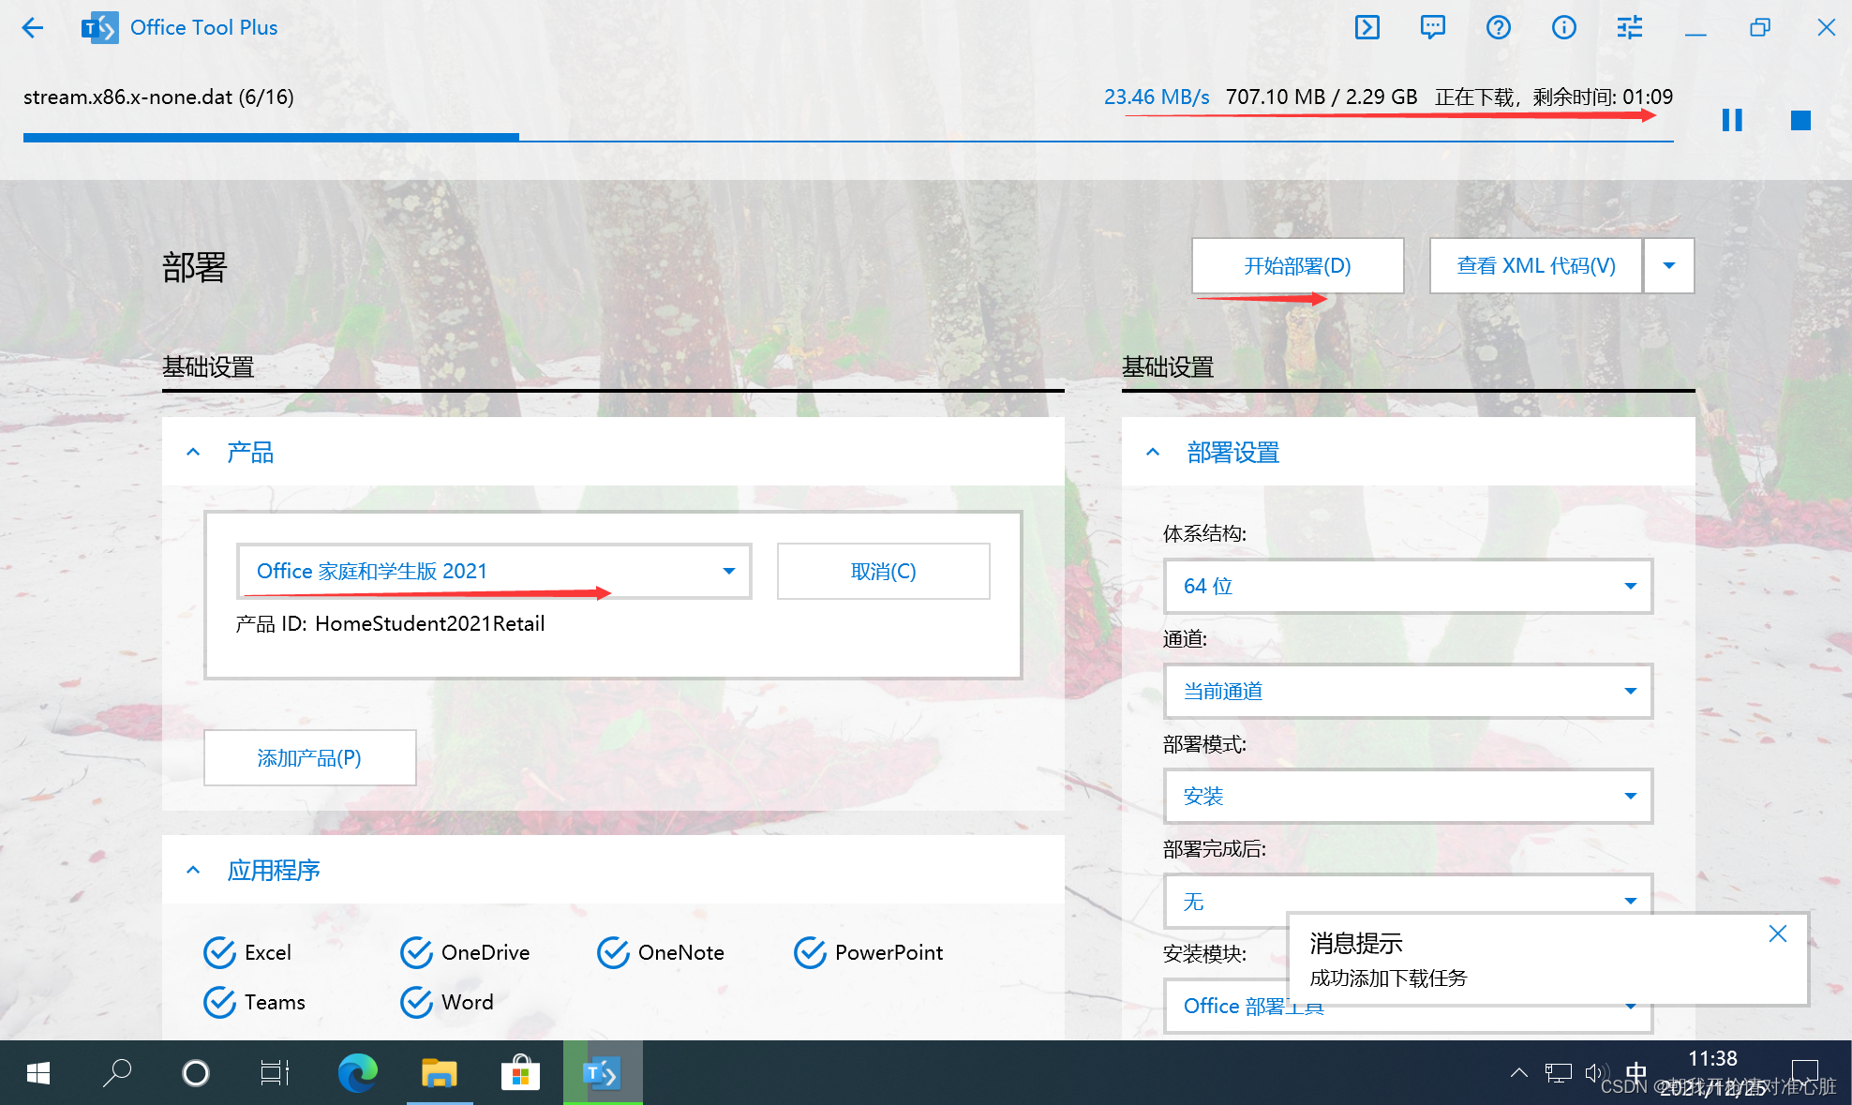Uncheck the Teams application
Image resolution: width=1852 pixels, height=1105 pixels.
coord(219,1002)
